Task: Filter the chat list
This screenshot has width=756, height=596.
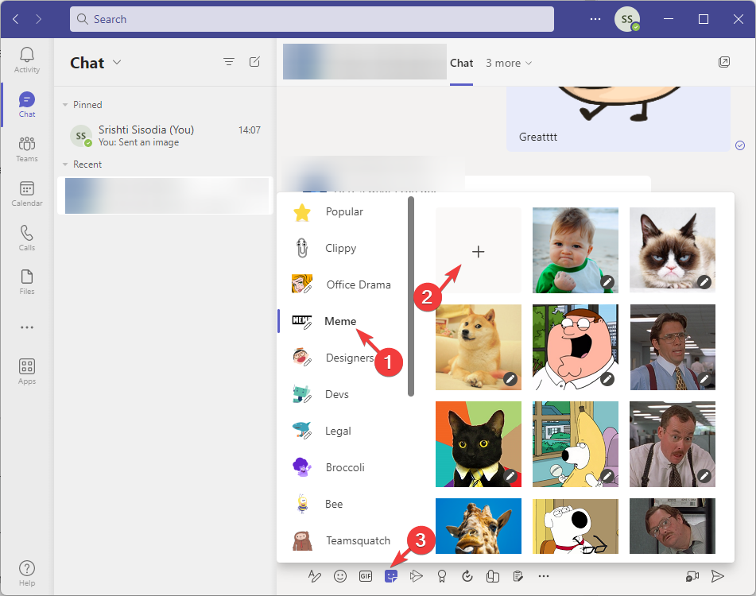Action: pos(228,62)
